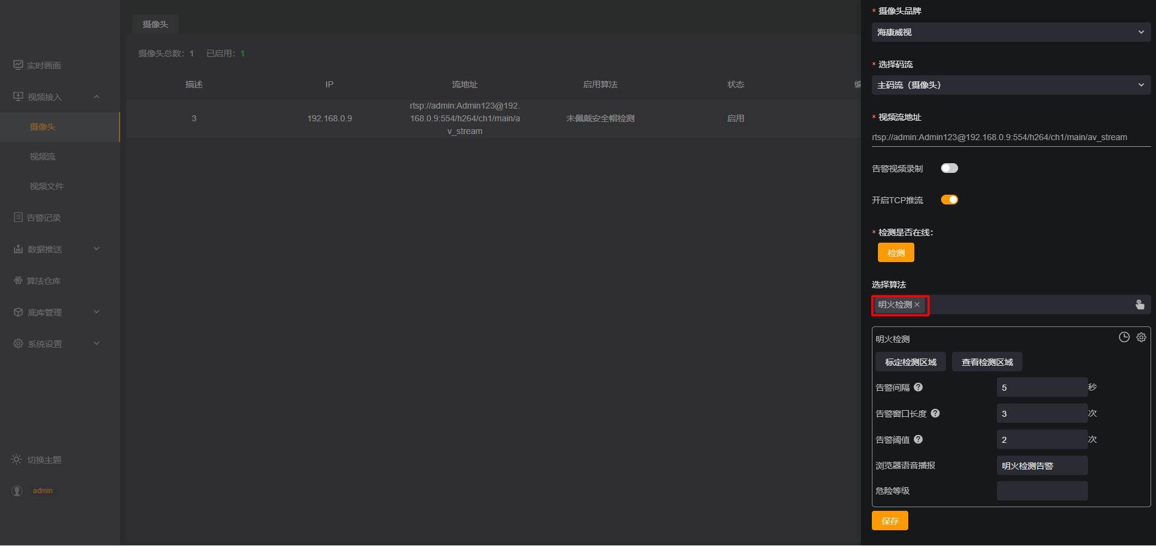Remove the 明火检测 algorithm tag

917,305
